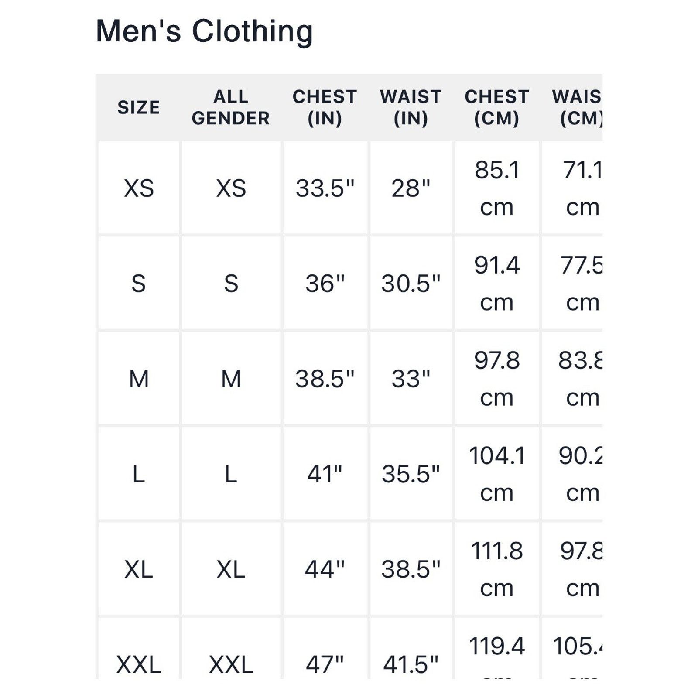Select the 30.5" waist value
698x698 pixels.
pyautogui.click(x=411, y=284)
